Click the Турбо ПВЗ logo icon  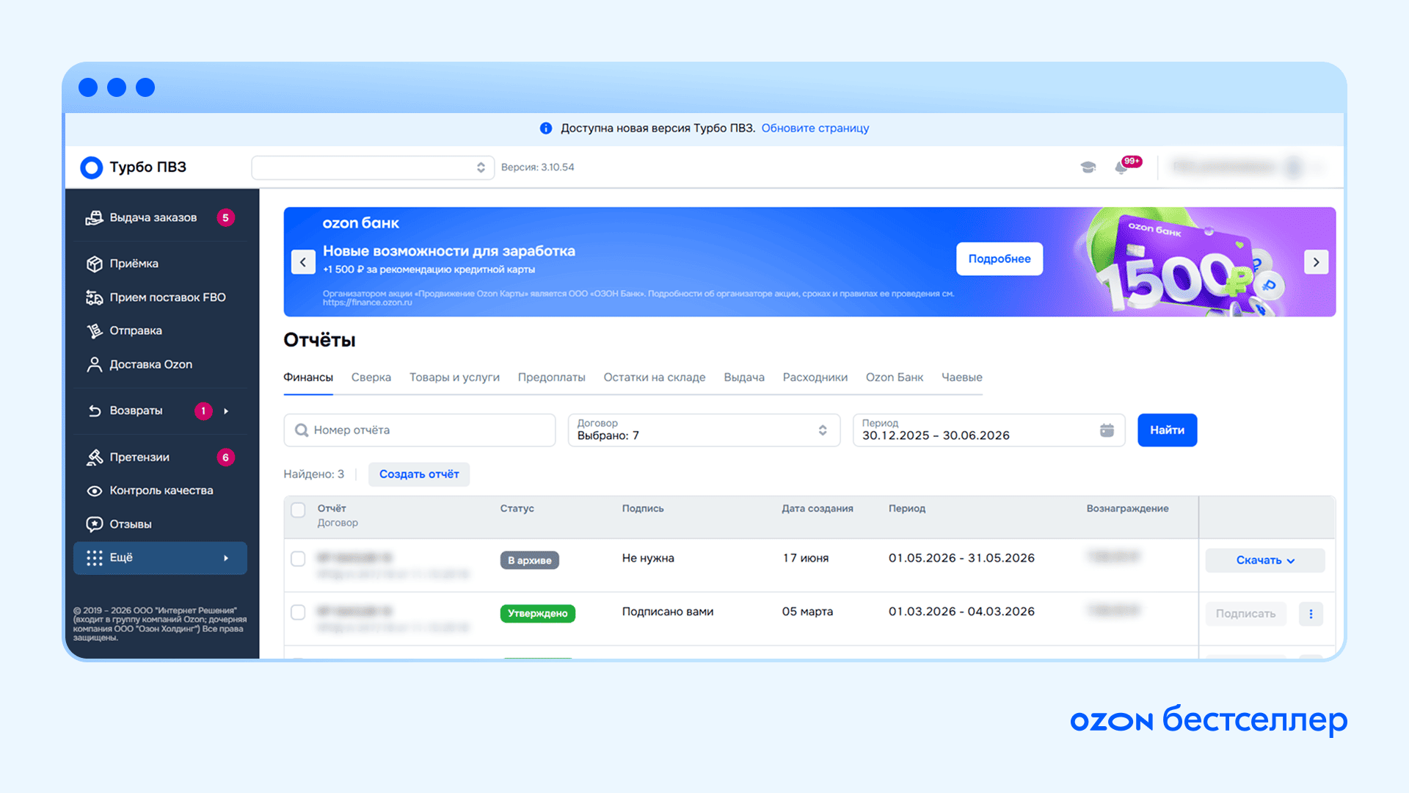[91, 167]
